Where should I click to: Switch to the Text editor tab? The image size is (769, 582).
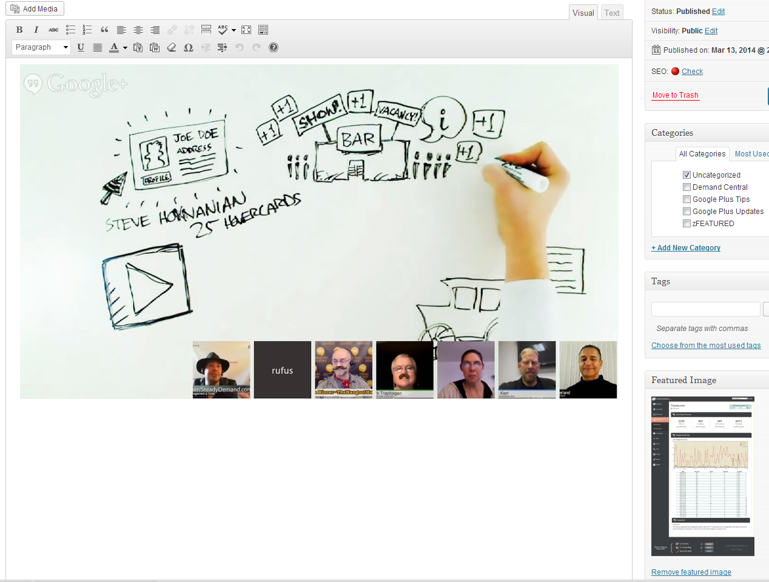pos(612,13)
